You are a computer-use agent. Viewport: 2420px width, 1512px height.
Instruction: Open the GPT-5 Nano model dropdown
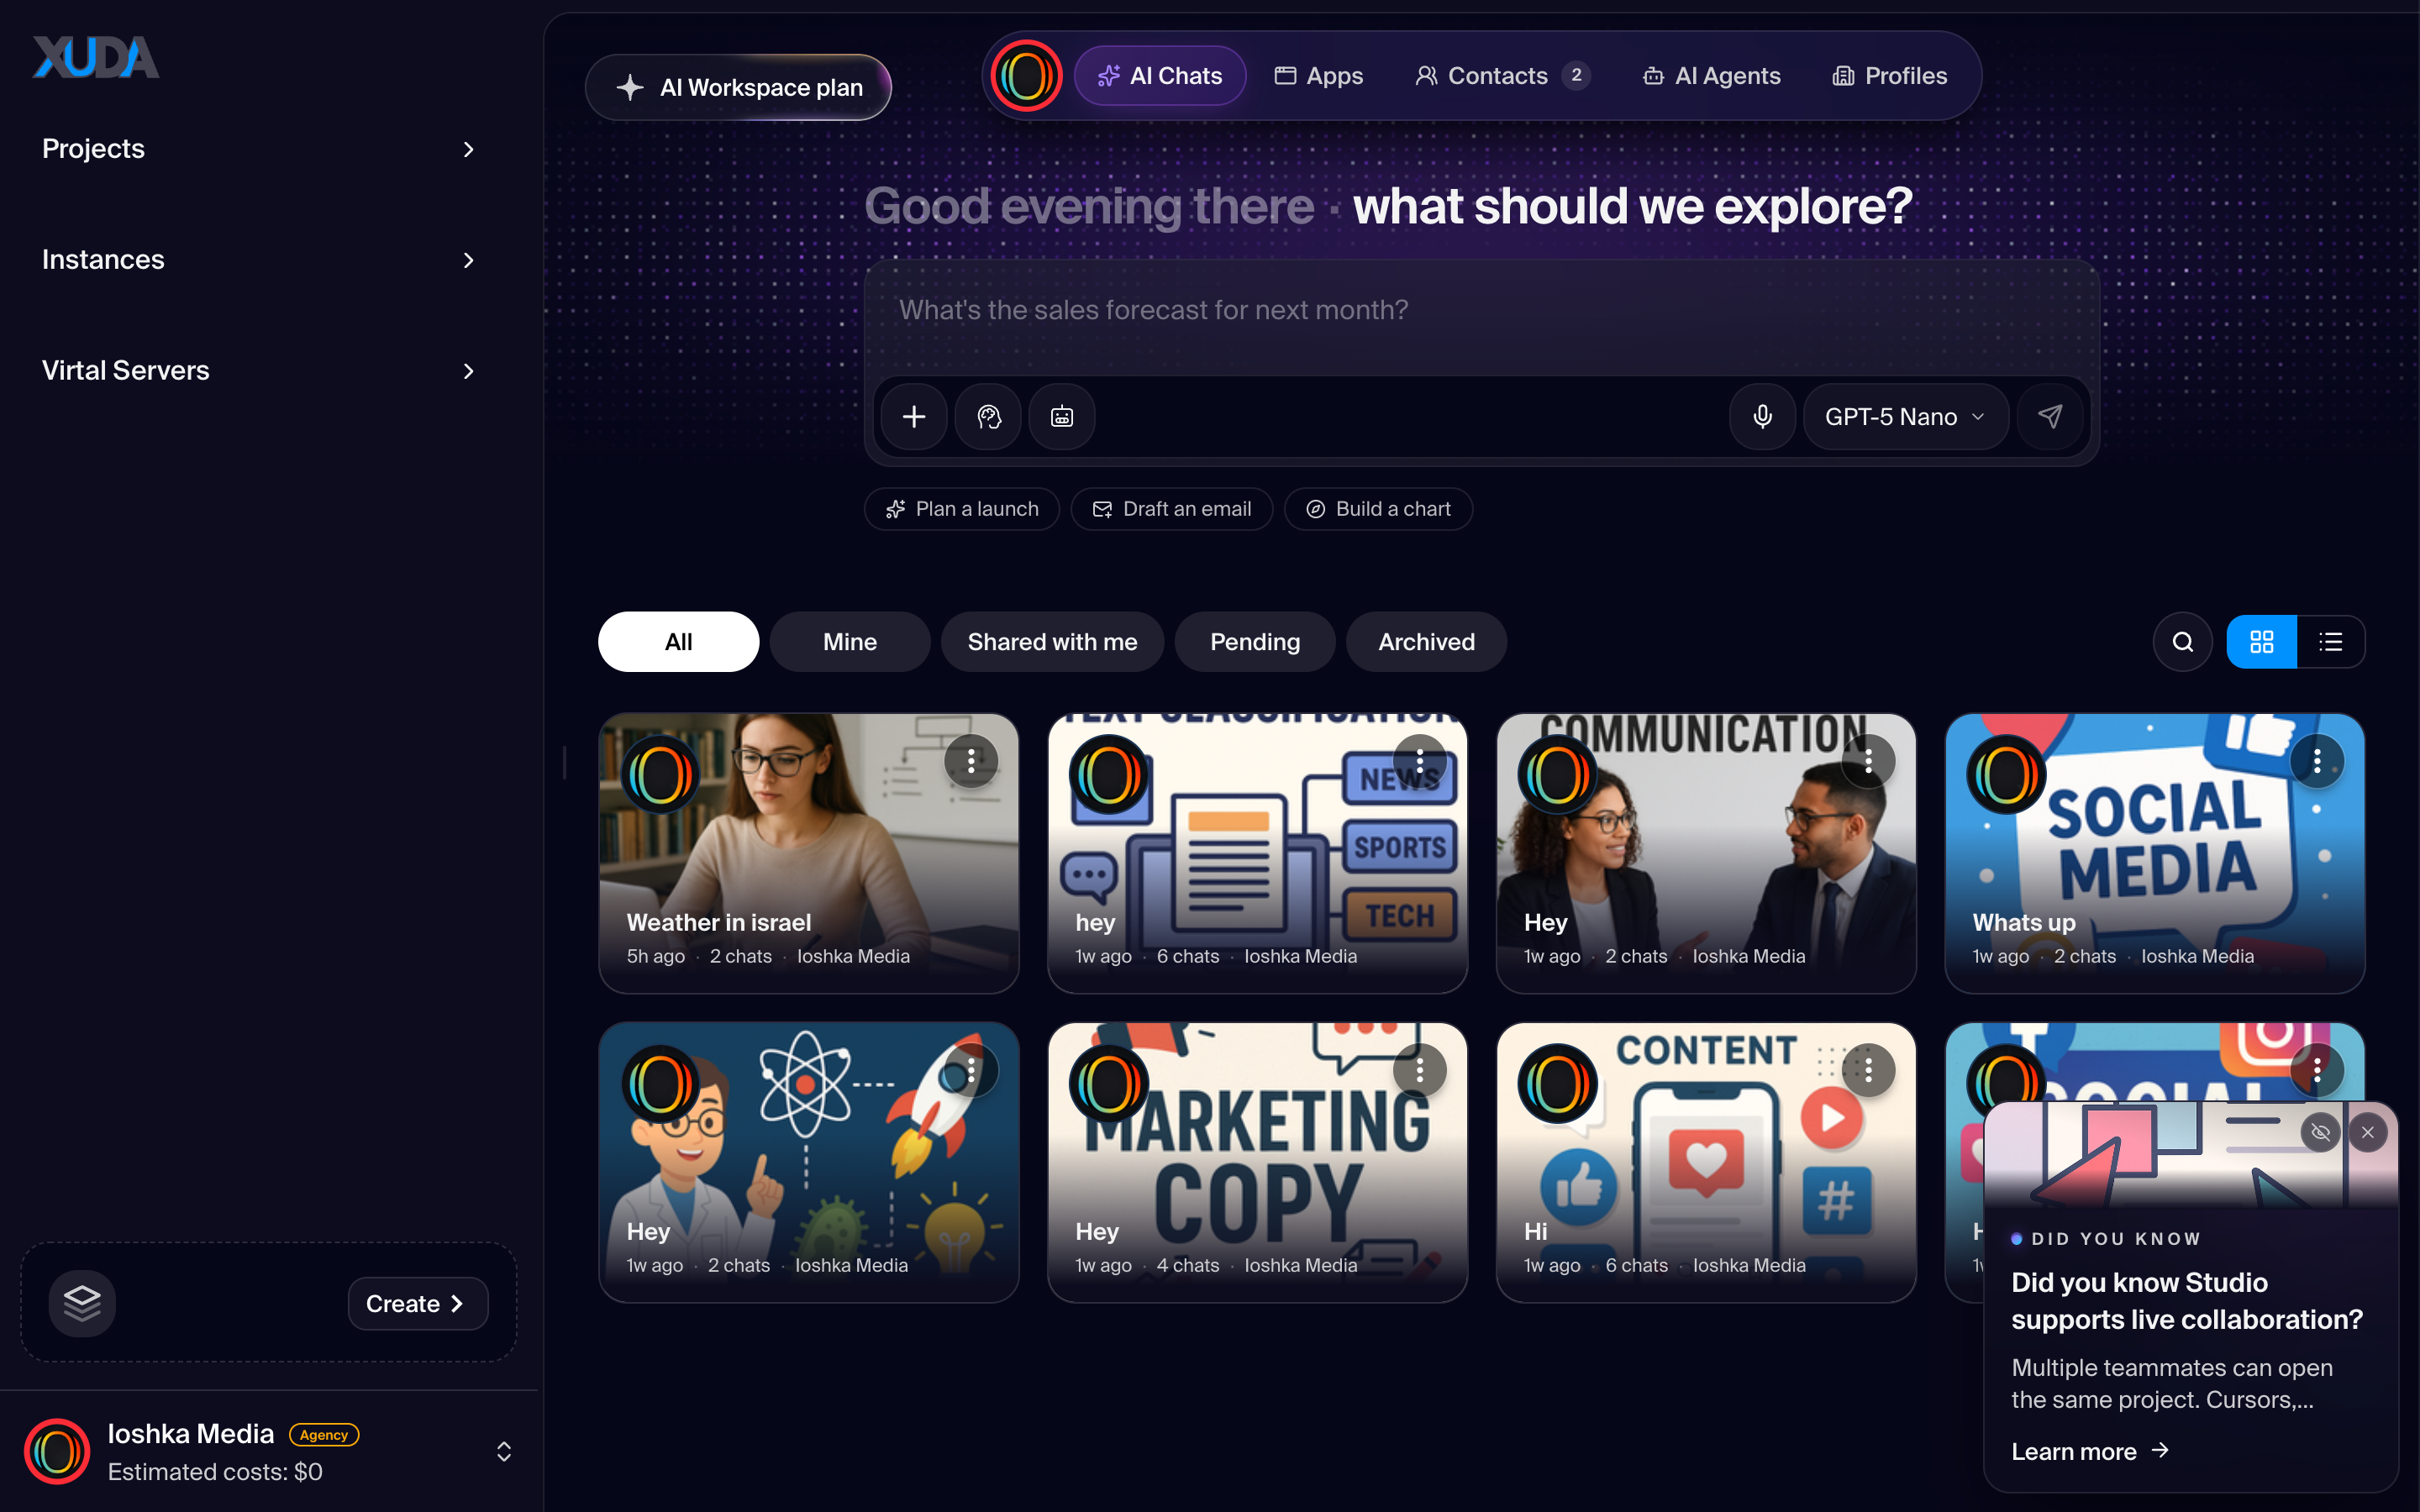[x=1905, y=417]
